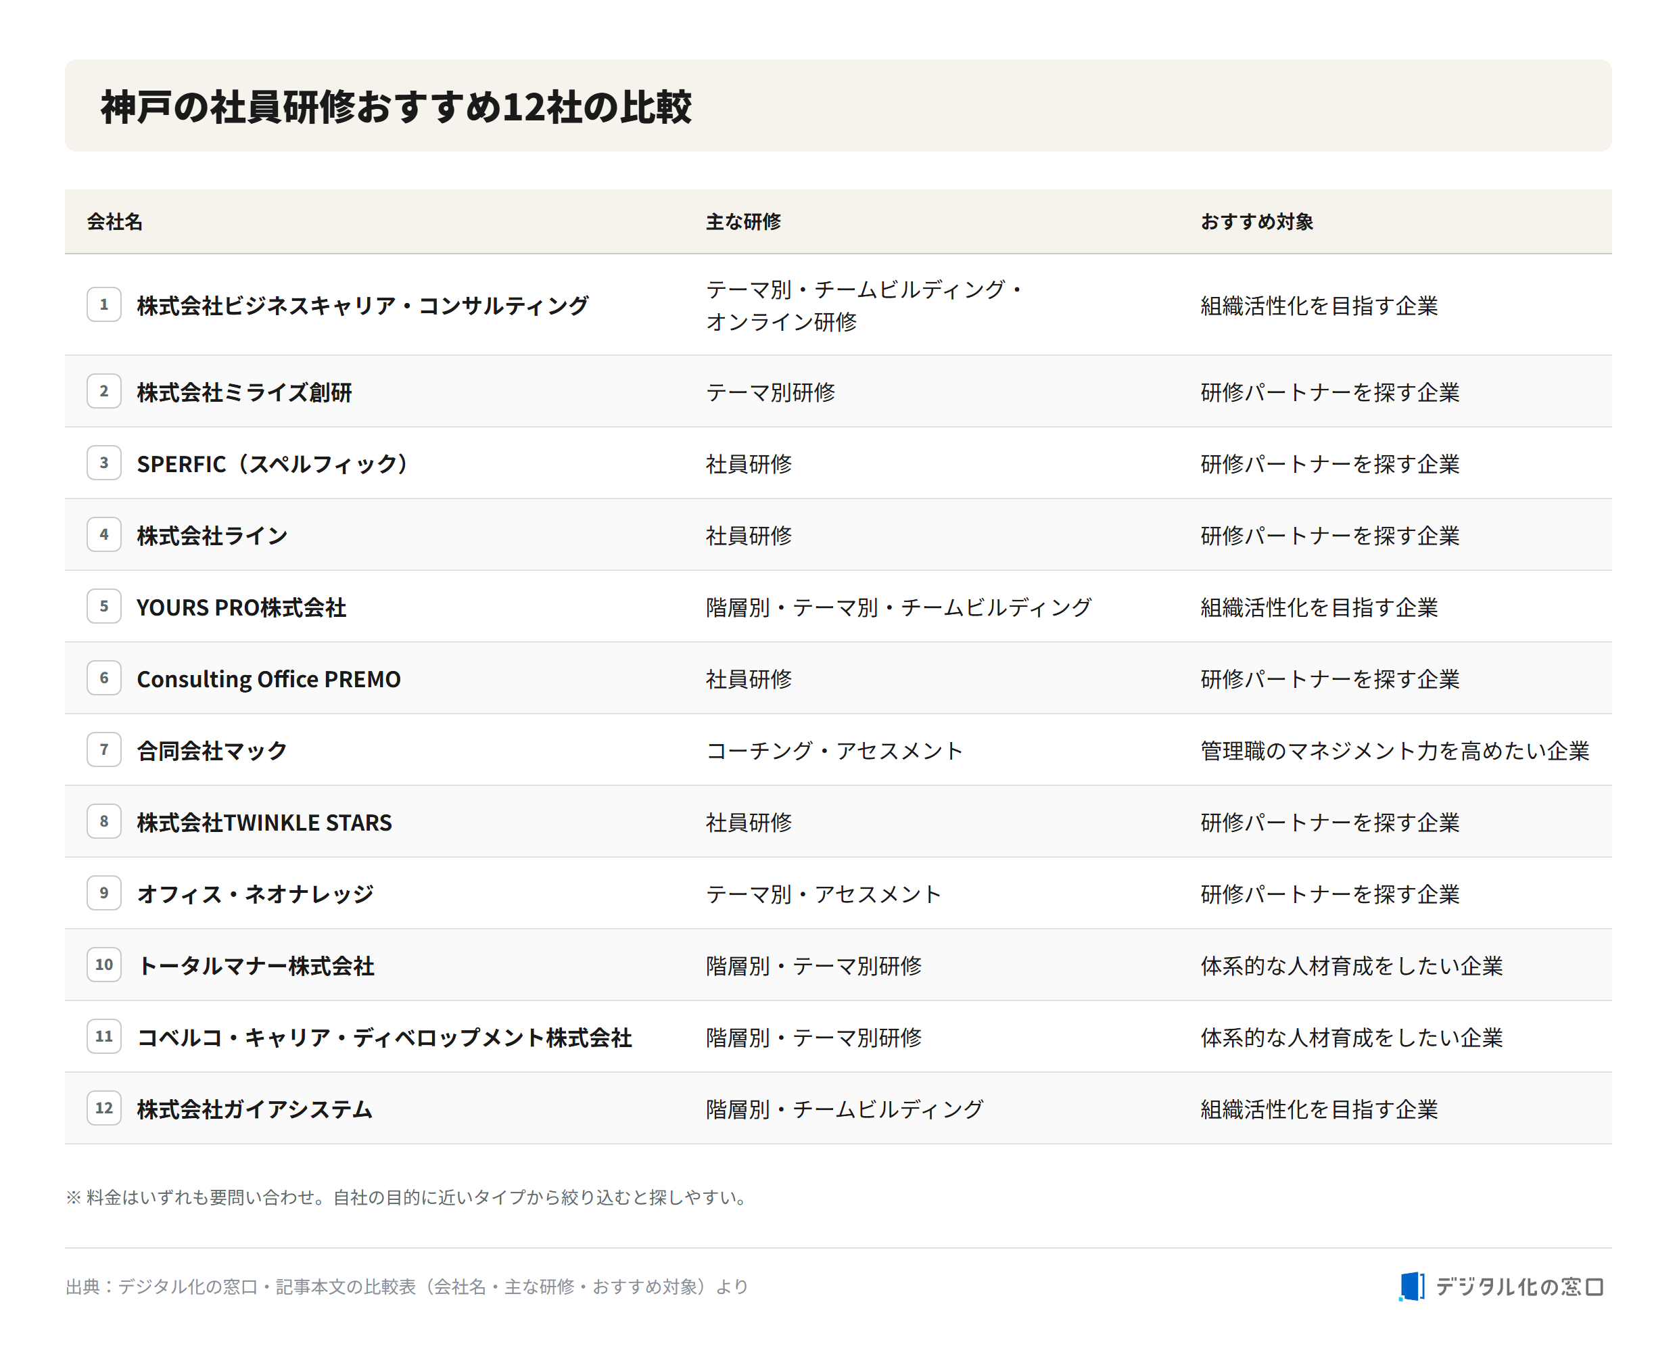Click the number 6 rank badge
This screenshot has width=1677, height=1365.
pos(103,678)
